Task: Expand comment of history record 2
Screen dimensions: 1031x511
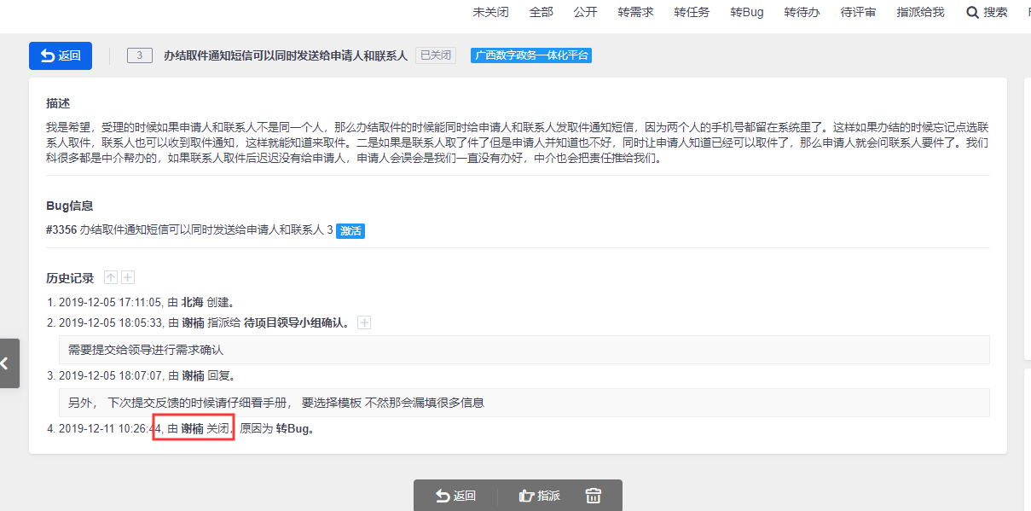Action: (x=364, y=322)
